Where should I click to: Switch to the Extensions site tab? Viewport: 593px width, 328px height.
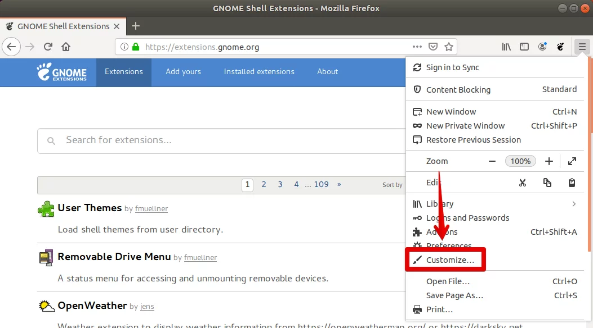pos(124,72)
